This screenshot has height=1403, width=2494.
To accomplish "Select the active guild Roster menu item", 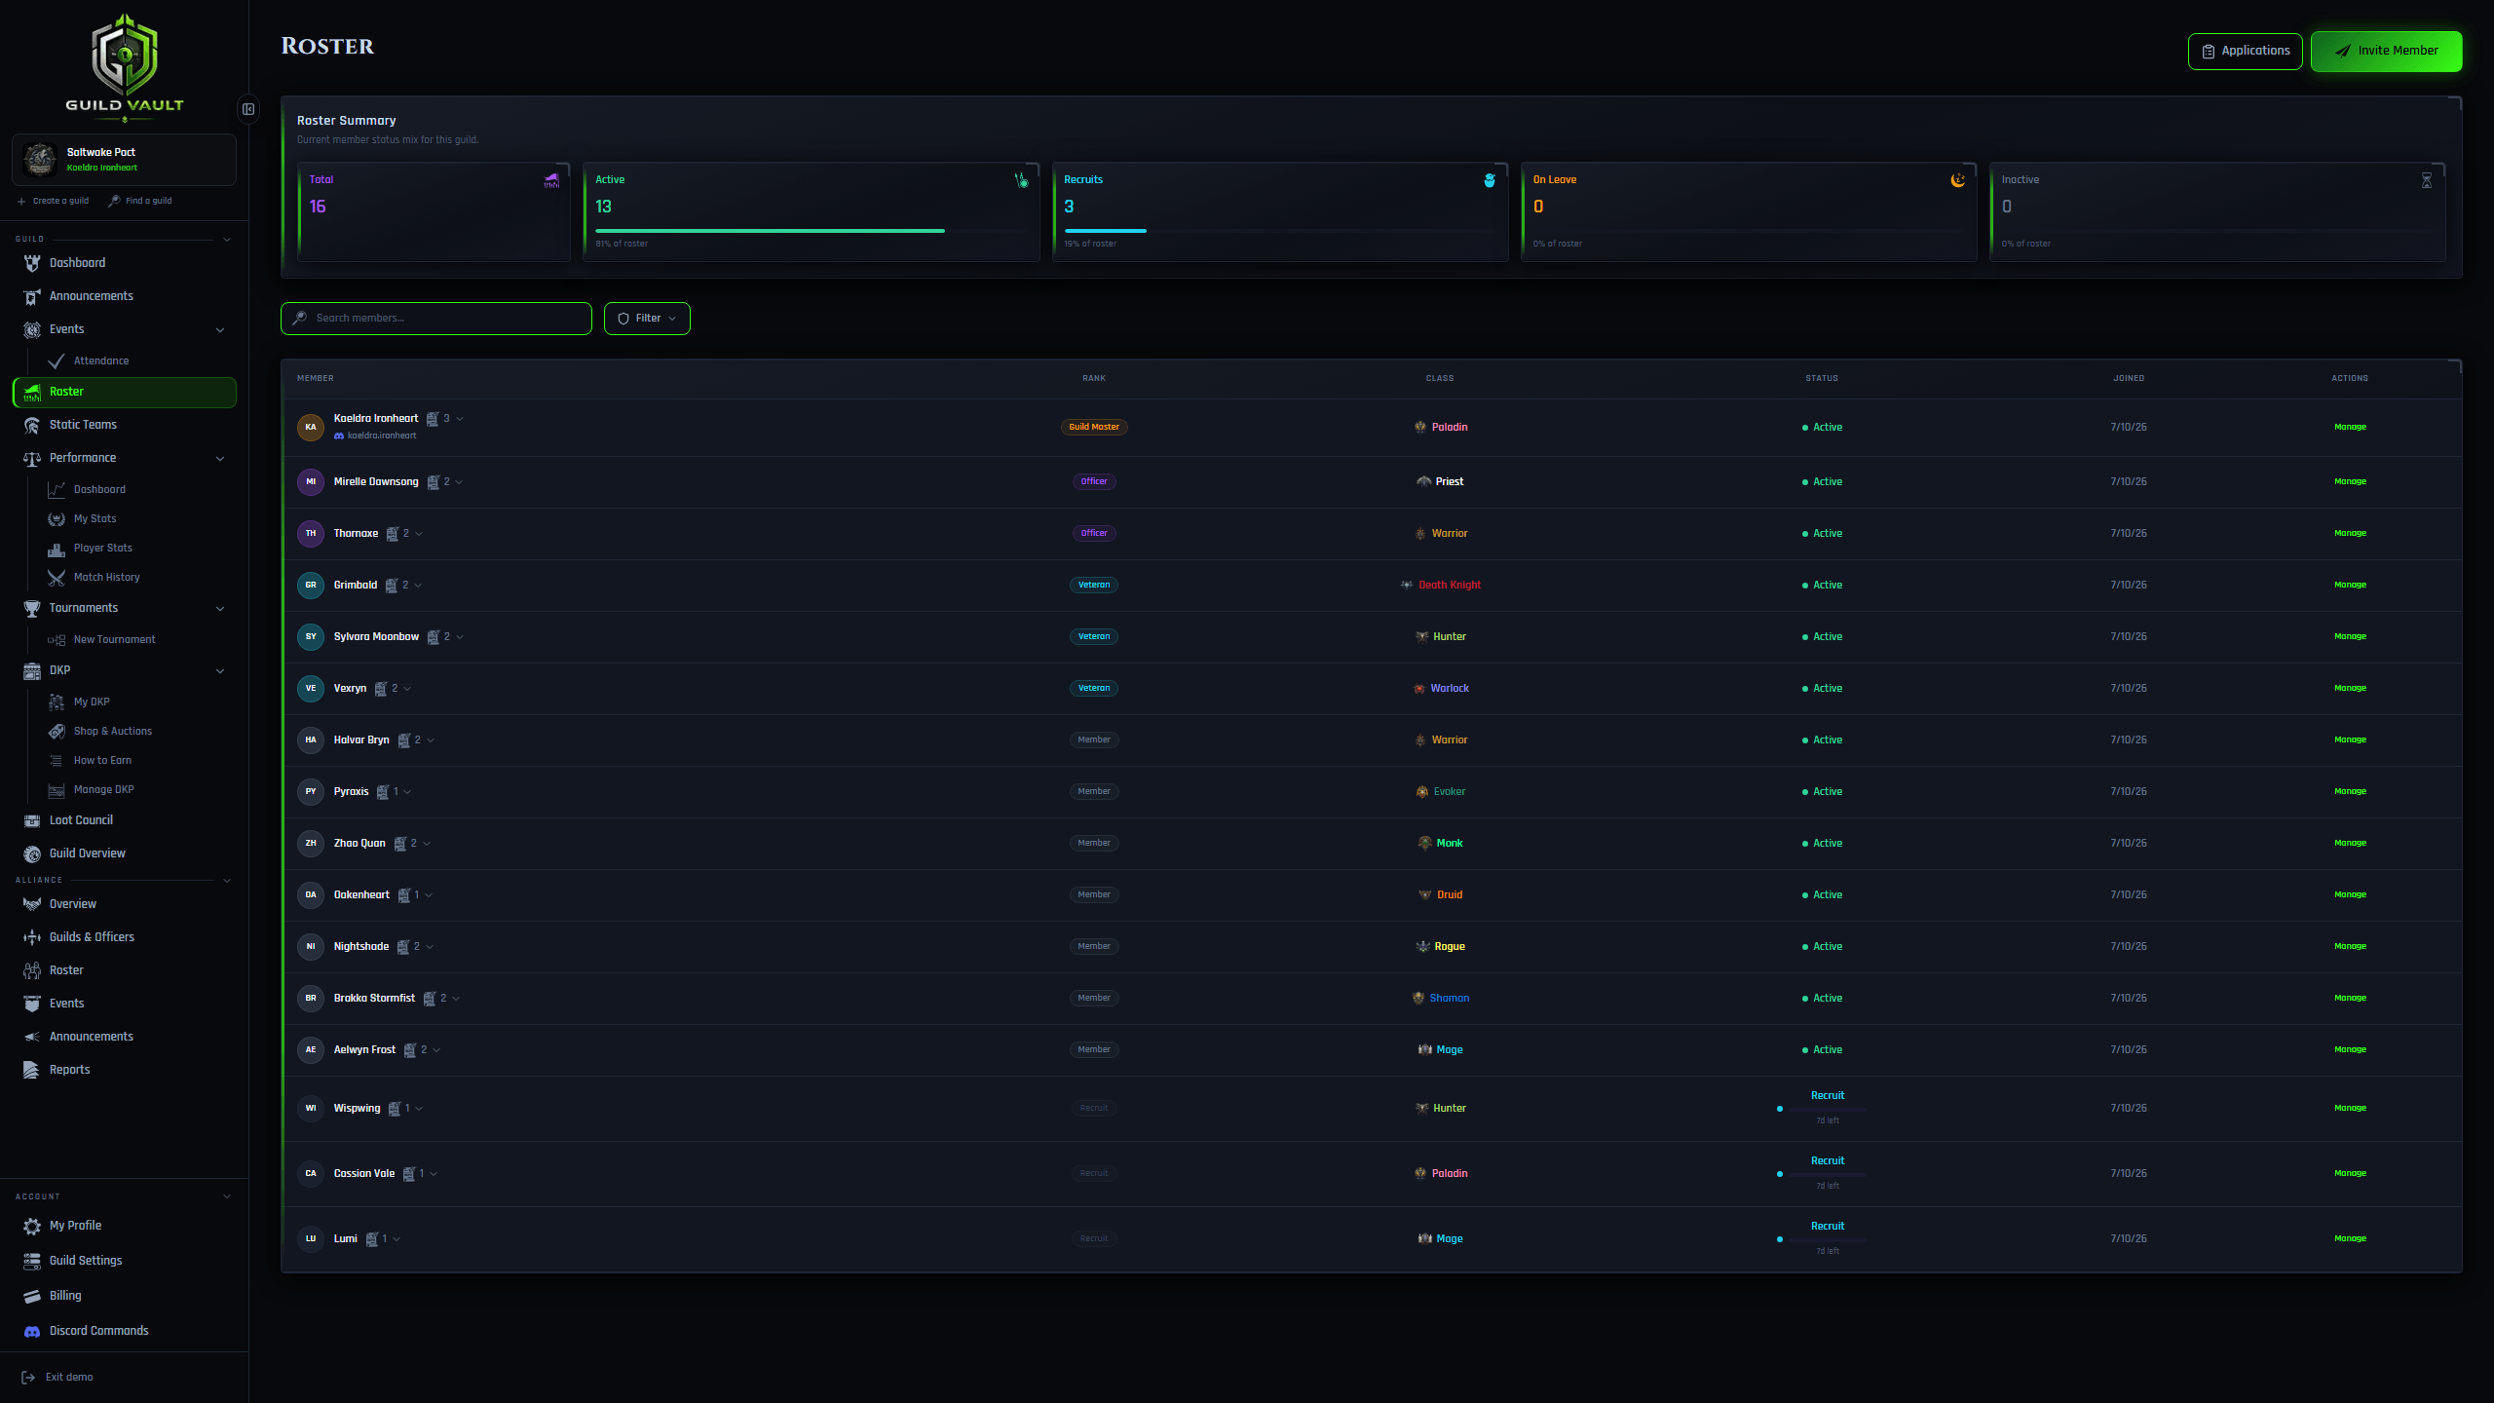I will (x=125, y=392).
